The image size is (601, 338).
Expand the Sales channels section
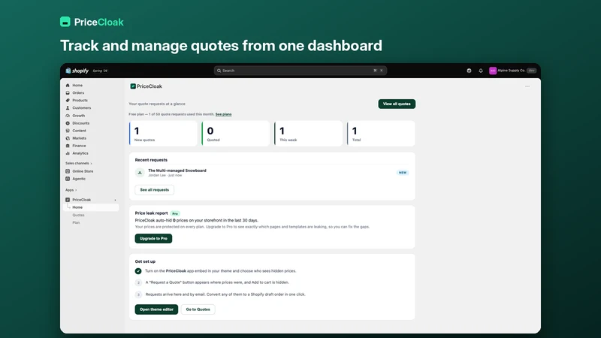[x=79, y=163]
